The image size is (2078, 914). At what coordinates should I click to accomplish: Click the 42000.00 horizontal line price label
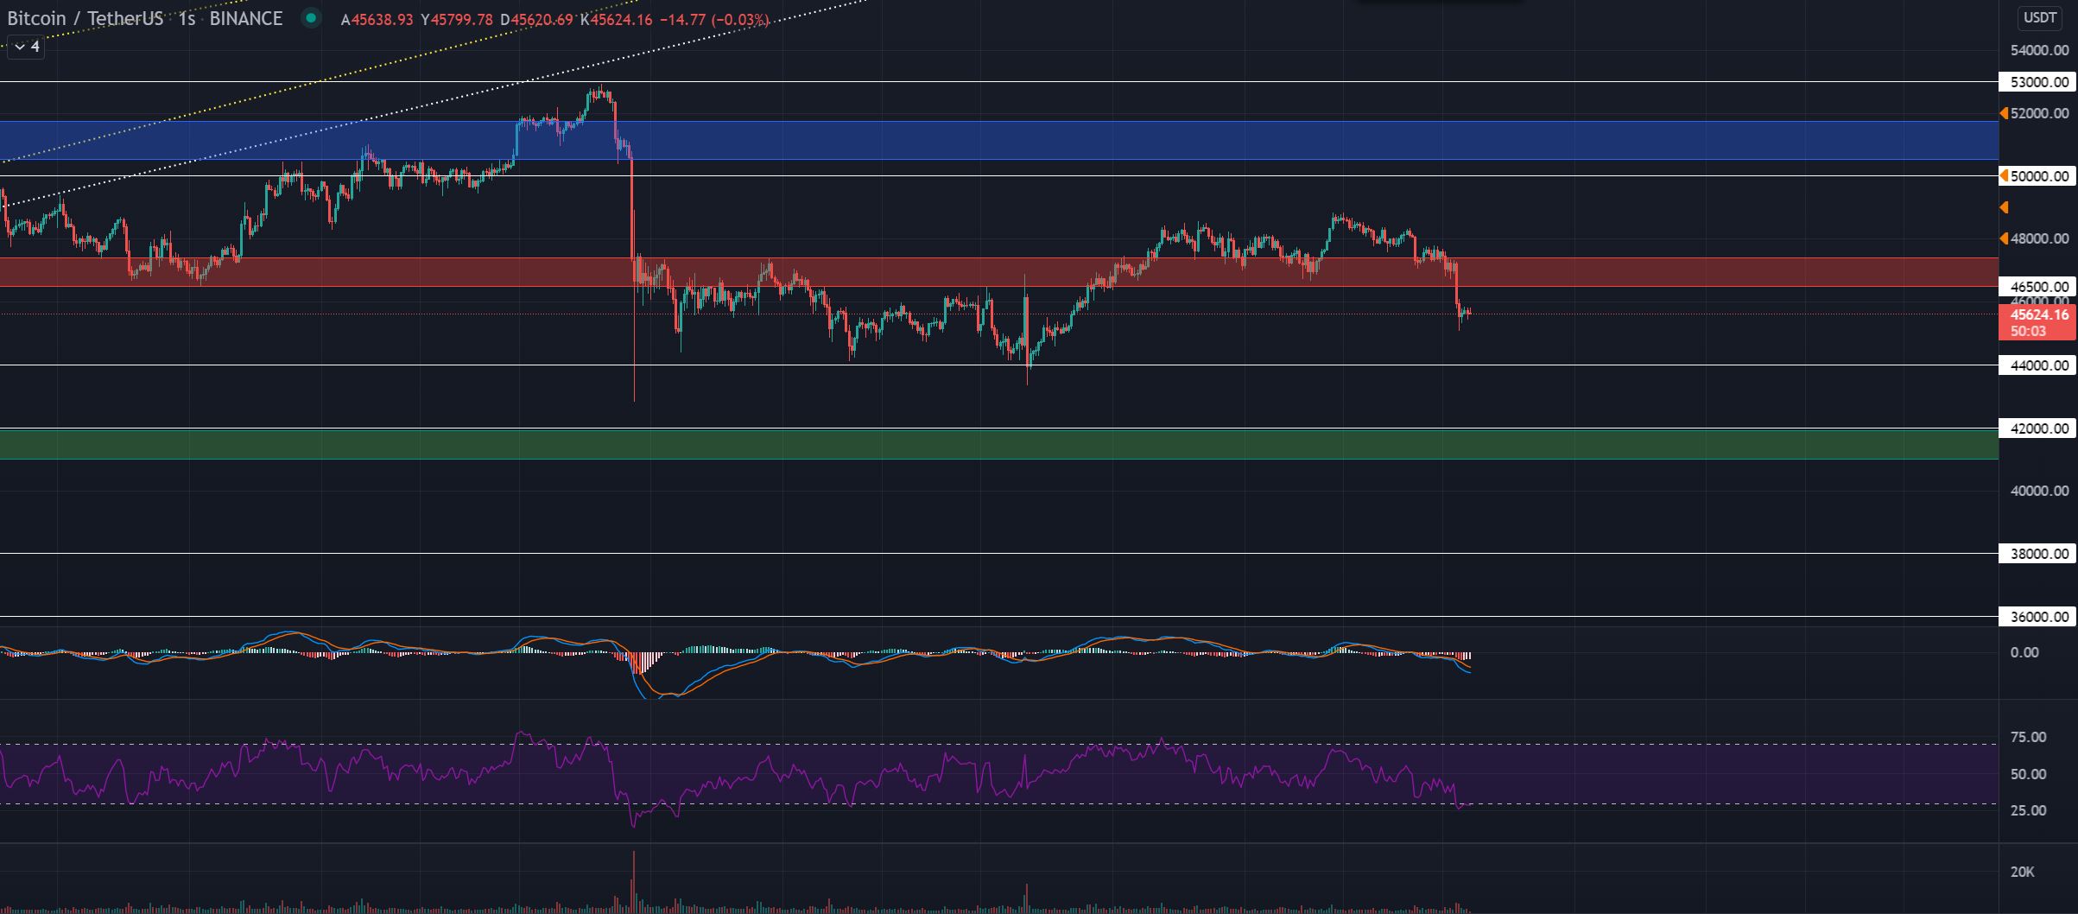click(x=2038, y=428)
